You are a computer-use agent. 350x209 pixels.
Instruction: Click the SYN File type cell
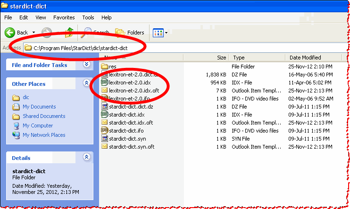pos(241,139)
